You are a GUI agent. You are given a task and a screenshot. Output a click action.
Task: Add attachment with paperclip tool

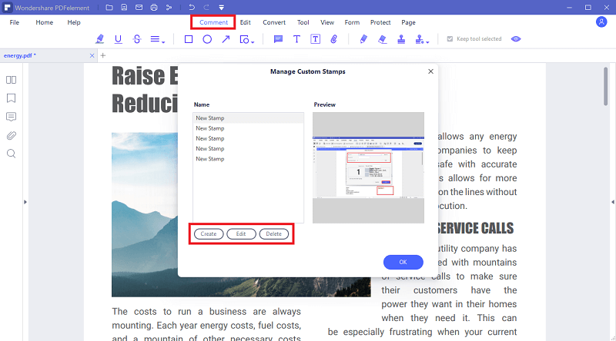pos(334,39)
